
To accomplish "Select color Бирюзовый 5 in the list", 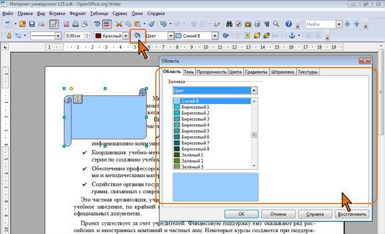I will (x=212, y=131).
